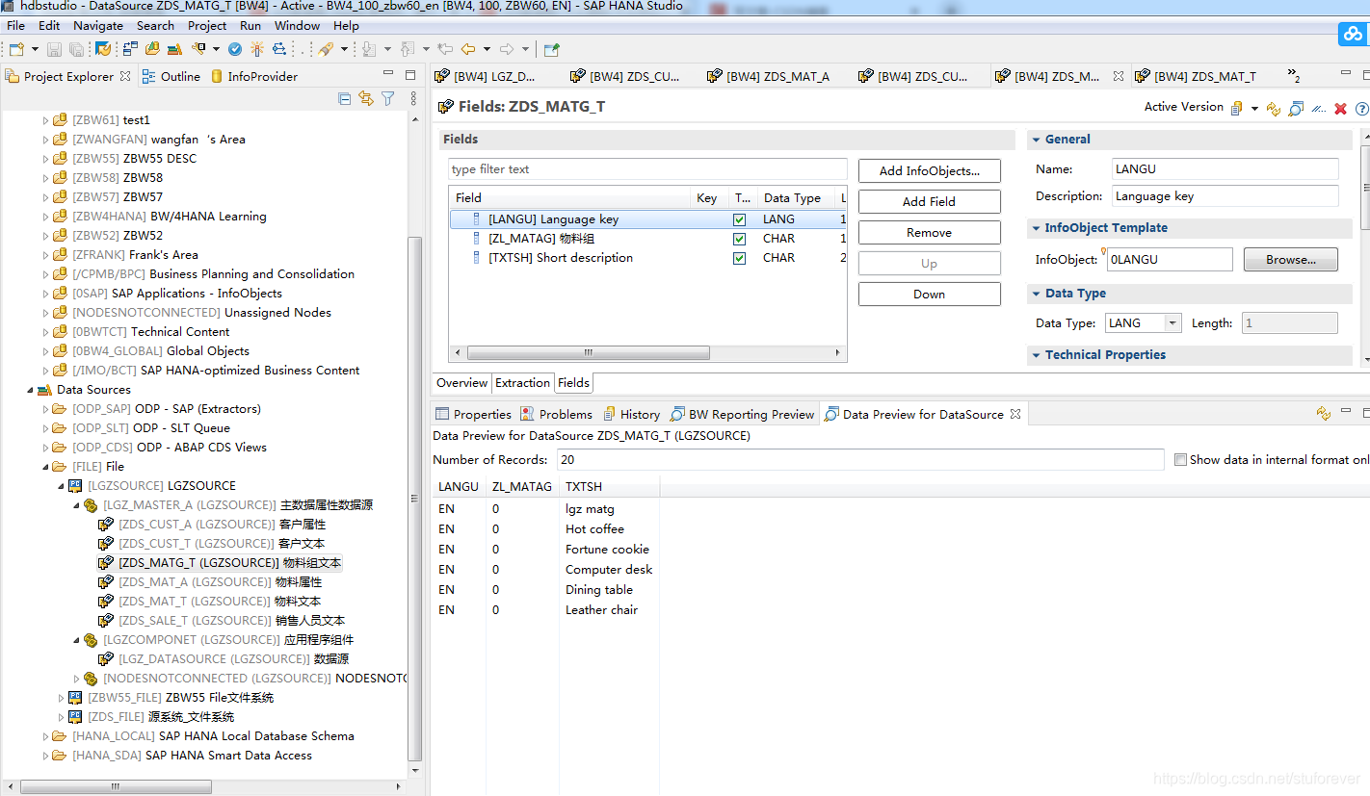Click the red X delete icon in editor header

click(1340, 109)
